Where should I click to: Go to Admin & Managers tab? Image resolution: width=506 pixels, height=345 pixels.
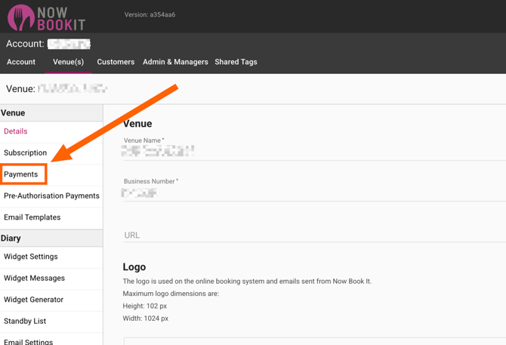point(175,62)
